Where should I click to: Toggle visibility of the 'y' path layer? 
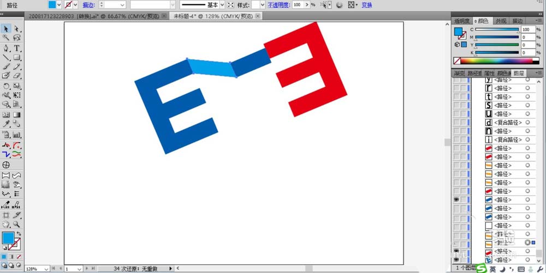pos(456,80)
